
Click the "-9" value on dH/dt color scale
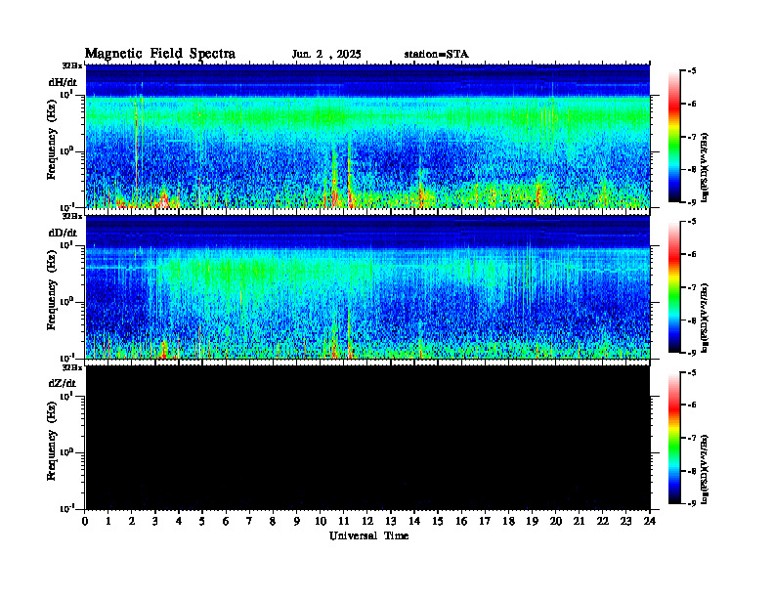tap(692, 202)
